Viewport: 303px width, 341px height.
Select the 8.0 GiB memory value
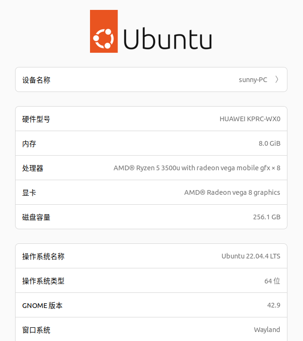click(x=270, y=143)
